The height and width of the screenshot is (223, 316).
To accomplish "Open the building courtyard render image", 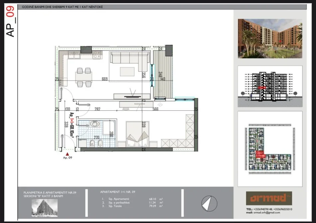I will tap(270, 38).
